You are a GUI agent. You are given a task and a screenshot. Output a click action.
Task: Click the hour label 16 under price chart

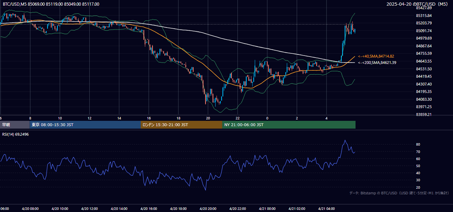(x=149, y=118)
